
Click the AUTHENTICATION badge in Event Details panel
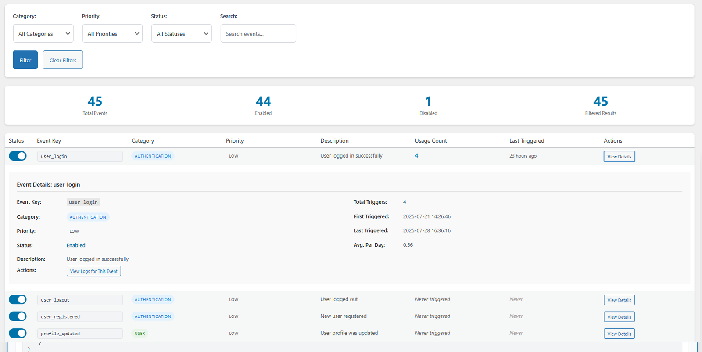pyautogui.click(x=88, y=217)
